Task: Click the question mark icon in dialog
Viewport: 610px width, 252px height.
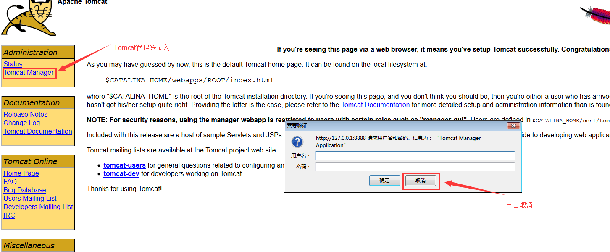Action: [x=297, y=141]
